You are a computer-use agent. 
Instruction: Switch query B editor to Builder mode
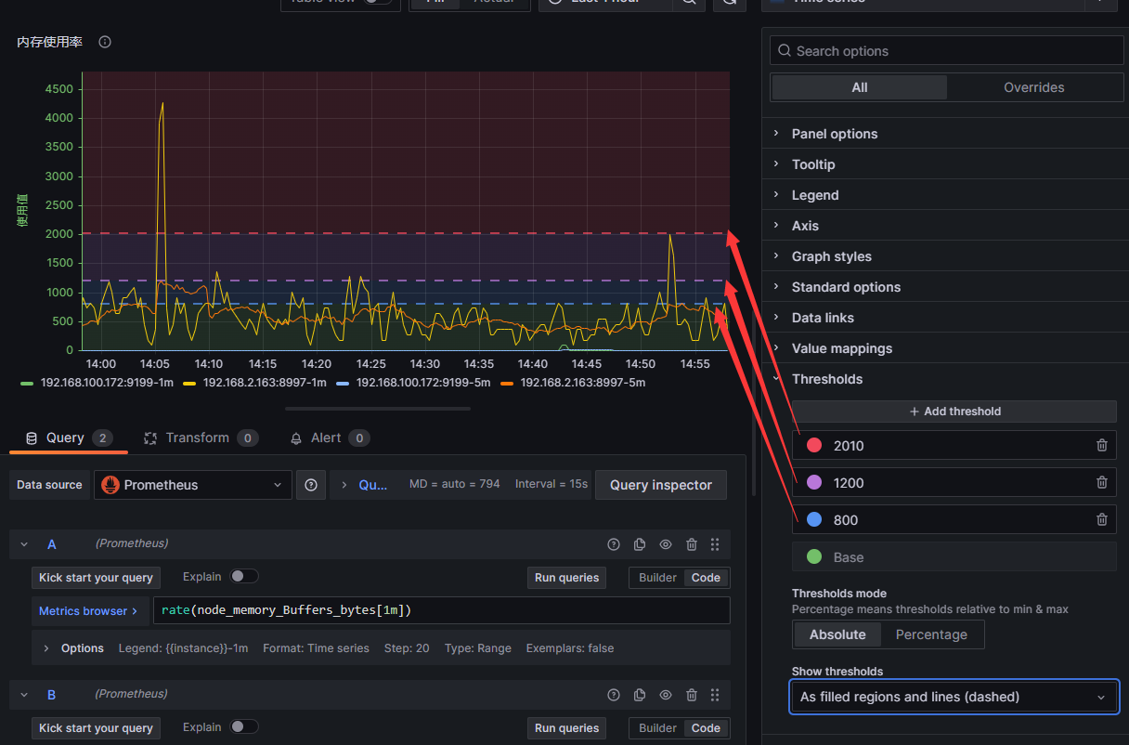[658, 728]
